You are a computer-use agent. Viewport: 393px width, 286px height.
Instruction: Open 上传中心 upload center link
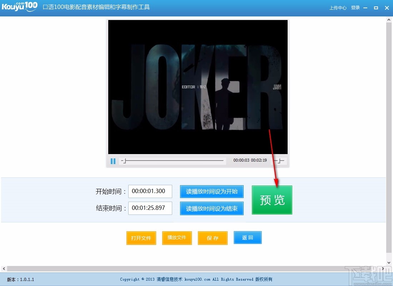point(338,8)
